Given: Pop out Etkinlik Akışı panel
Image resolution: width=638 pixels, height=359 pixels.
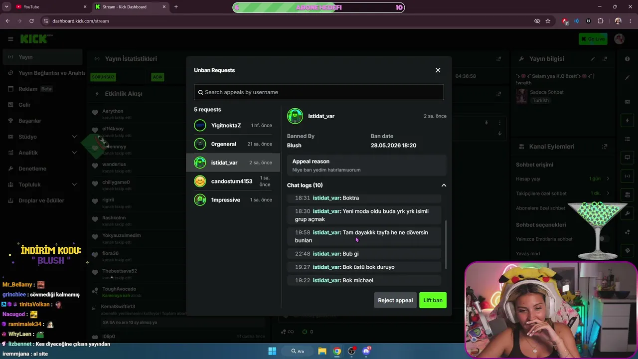Looking at the screenshot, I should tap(498, 94).
